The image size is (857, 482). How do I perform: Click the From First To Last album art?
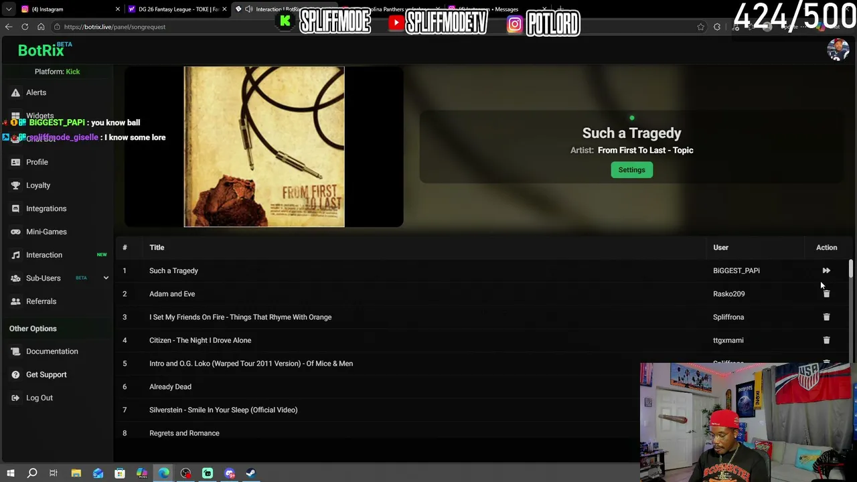pos(264,147)
